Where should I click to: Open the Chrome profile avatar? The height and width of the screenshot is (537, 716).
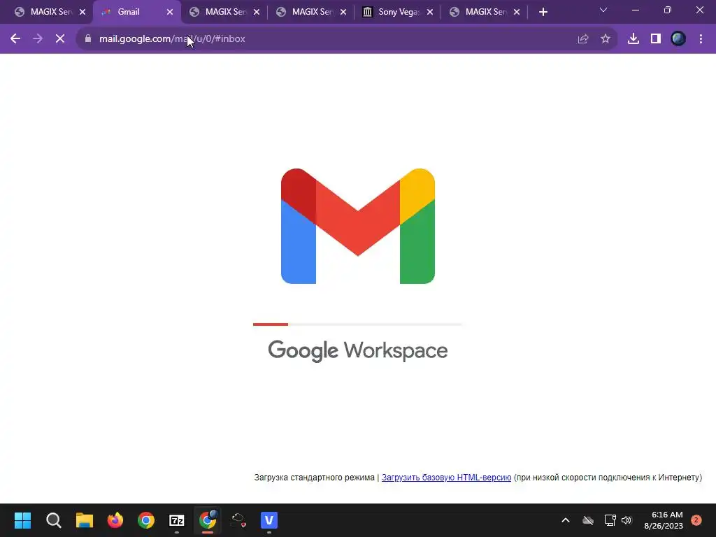pos(678,39)
